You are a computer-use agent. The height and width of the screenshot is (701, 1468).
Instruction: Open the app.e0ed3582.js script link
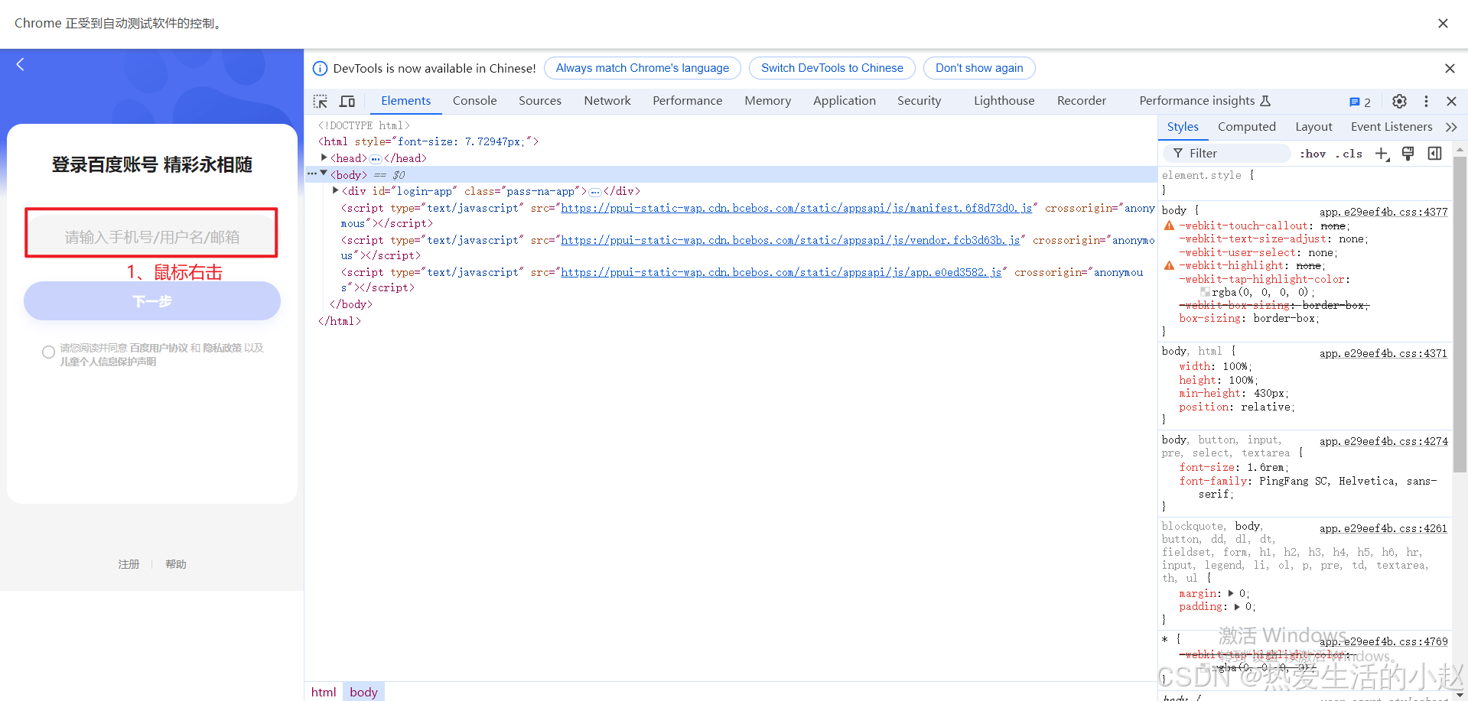coord(781,272)
